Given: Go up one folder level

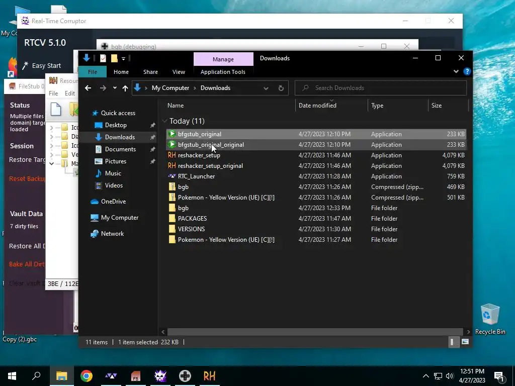Looking at the screenshot, I should (x=125, y=88).
